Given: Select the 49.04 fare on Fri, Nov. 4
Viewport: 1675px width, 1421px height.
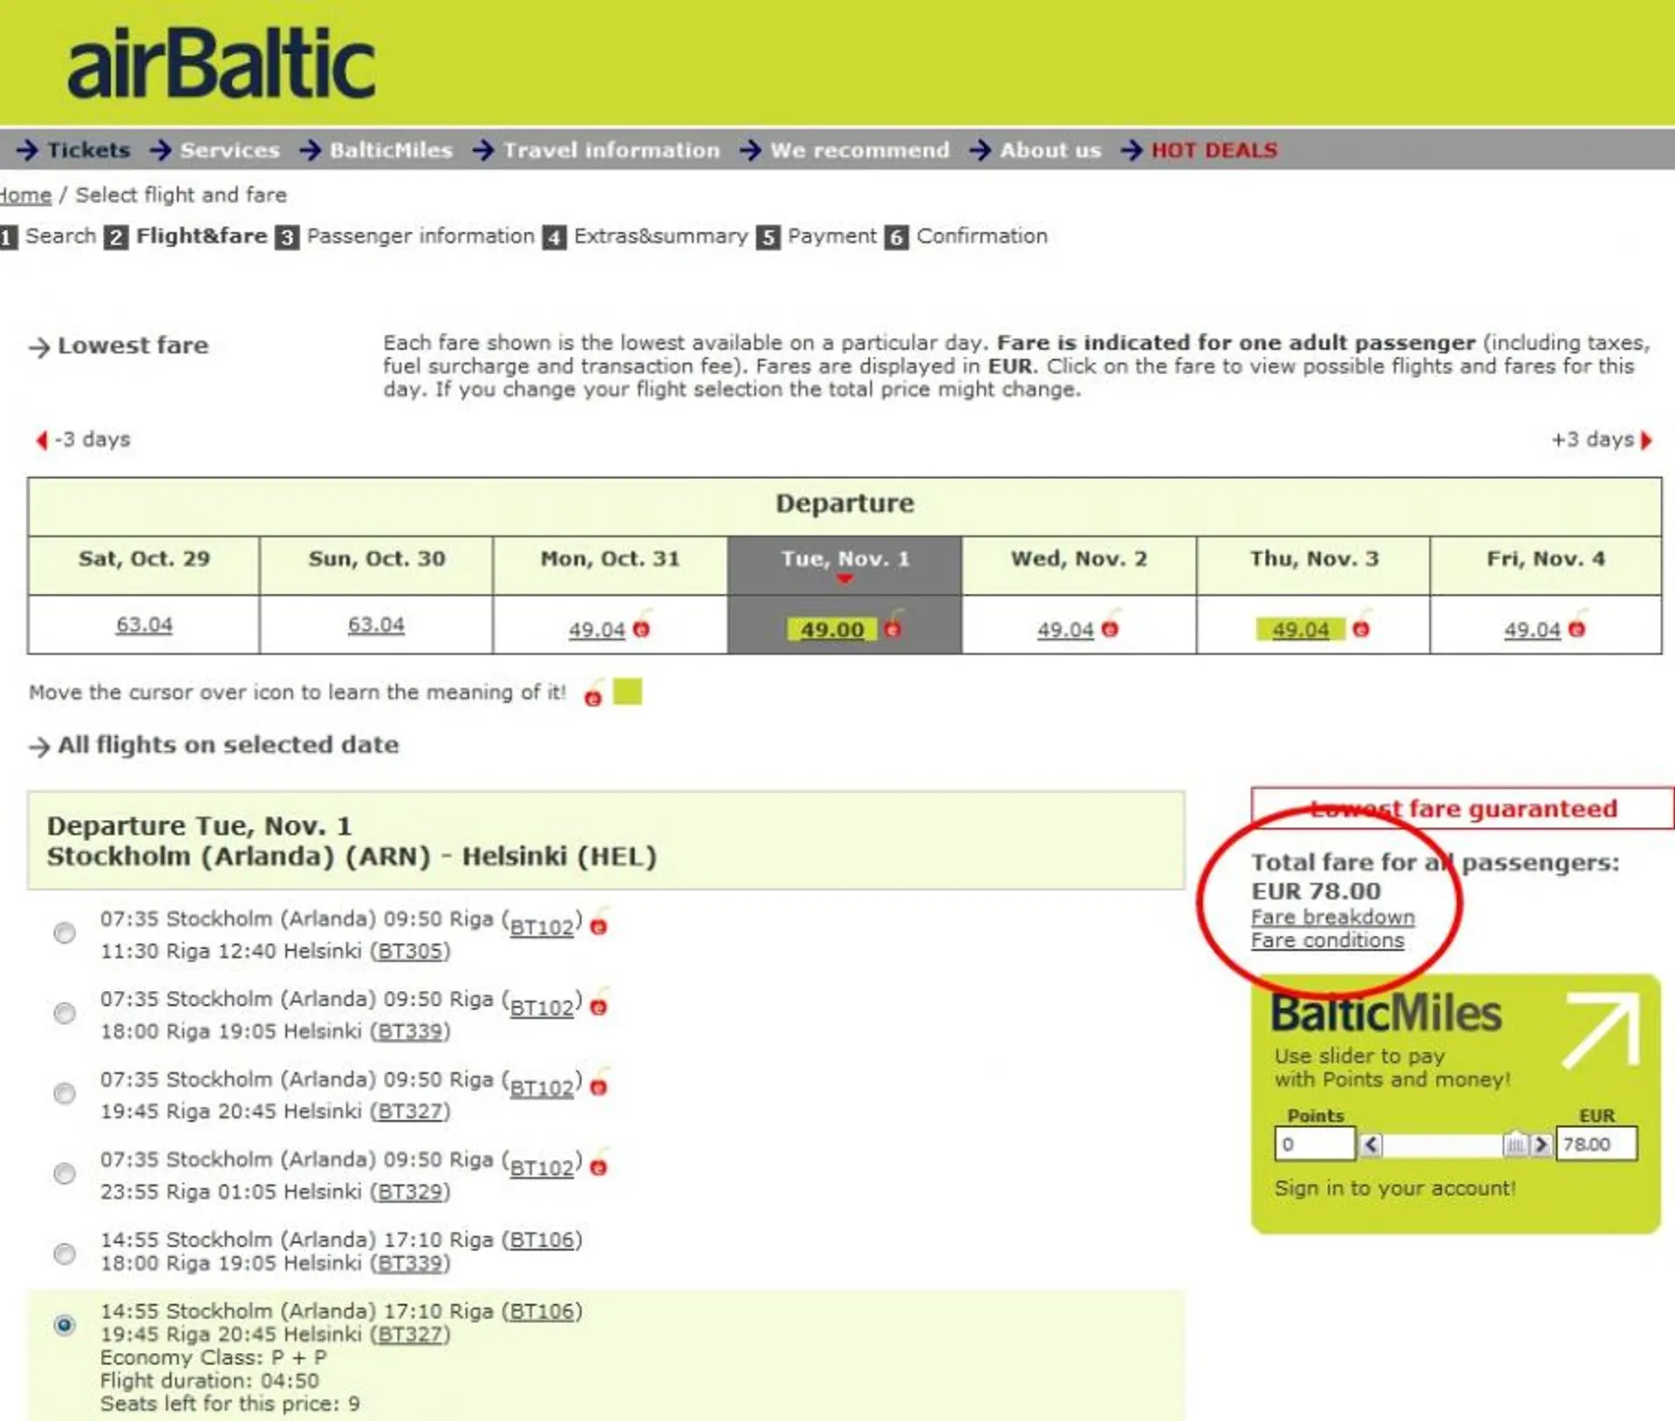Looking at the screenshot, I should (1532, 629).
